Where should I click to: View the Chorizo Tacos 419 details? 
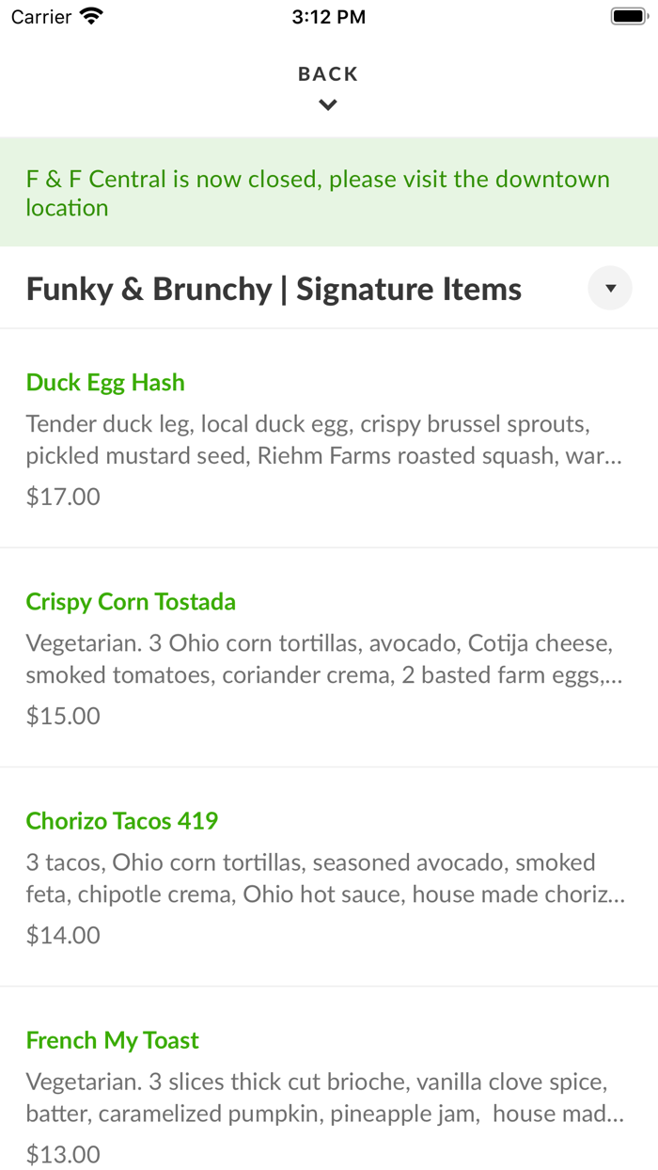coord(122,820)
